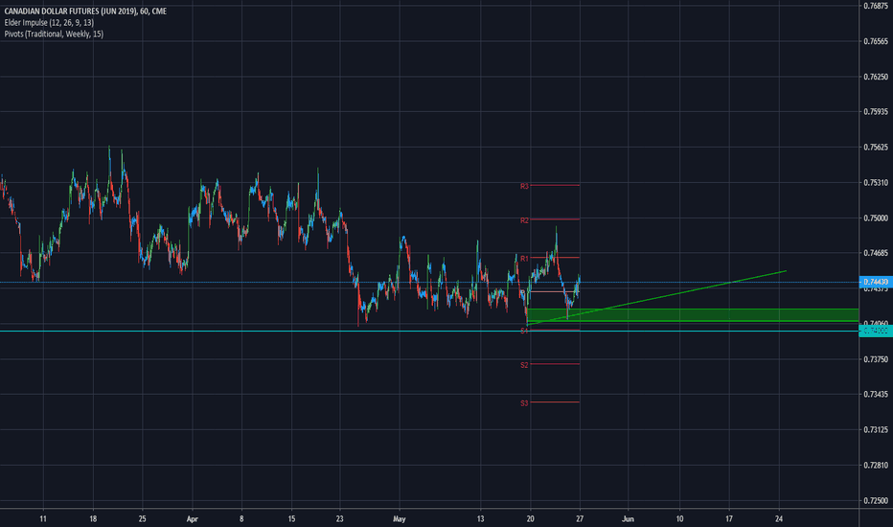Click the 0.75625 price axis label
This screenshot has height=527, width=893.
876,148
